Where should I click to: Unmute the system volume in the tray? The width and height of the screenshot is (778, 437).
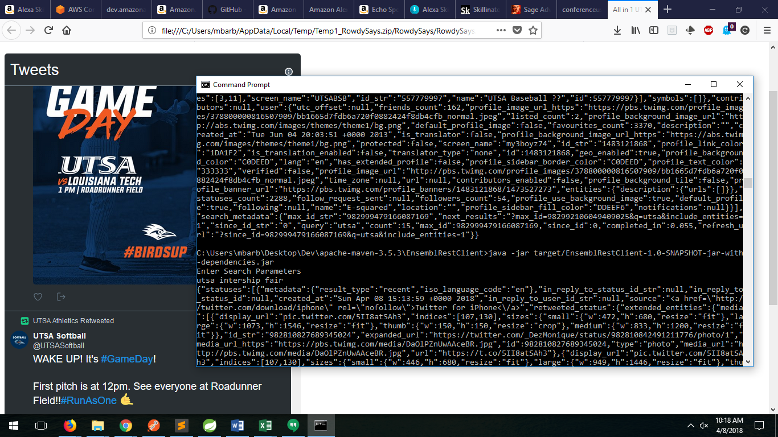pyautogui.click(x=704, y=425)
